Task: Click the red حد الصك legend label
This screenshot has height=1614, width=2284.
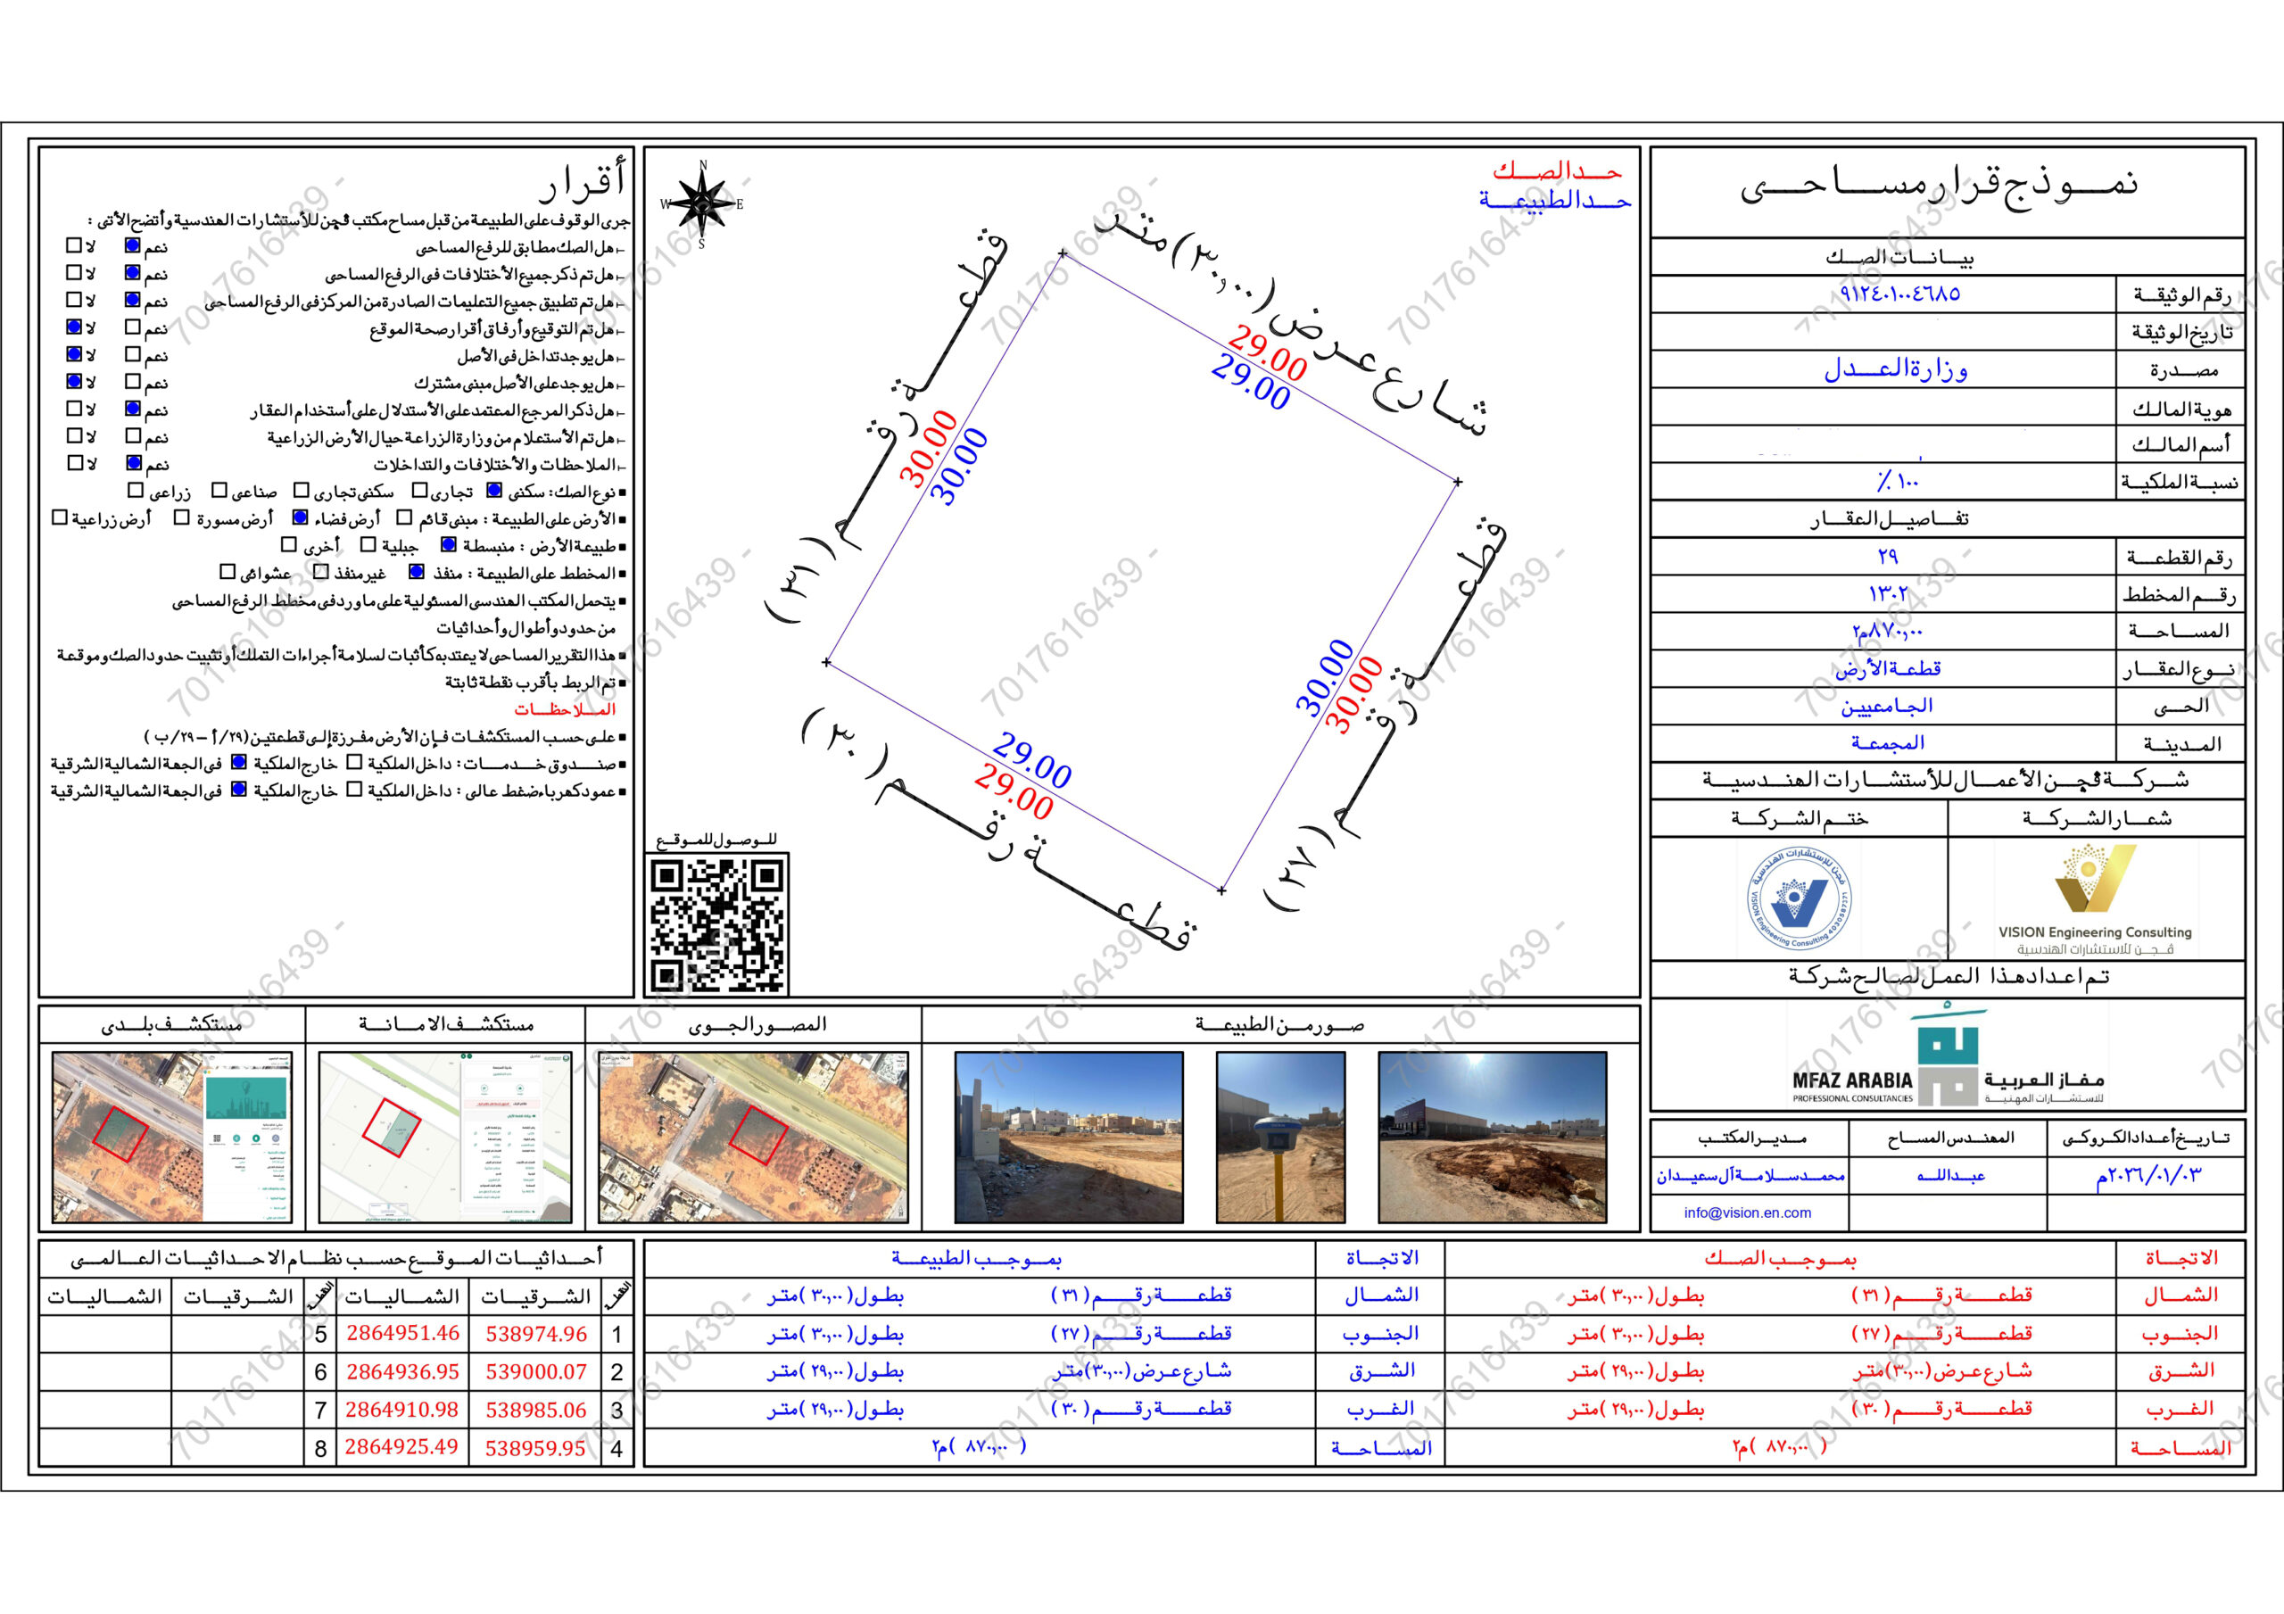Action: (1557, 171)
